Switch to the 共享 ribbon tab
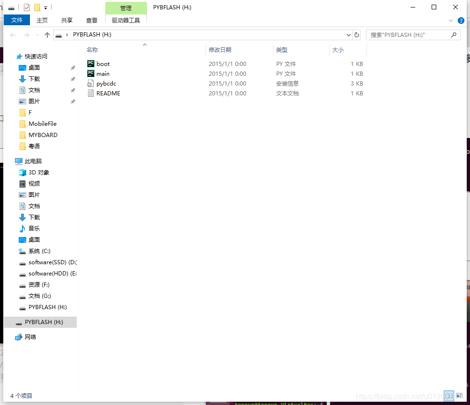 tap(66, 20)
